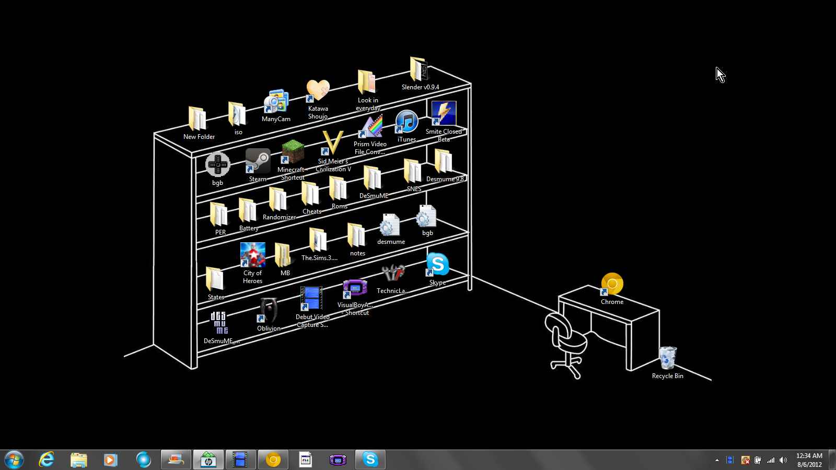Screen dimensions: 836x470
Task: Click the Chrome icon on the desk
Action: [612, 285]
